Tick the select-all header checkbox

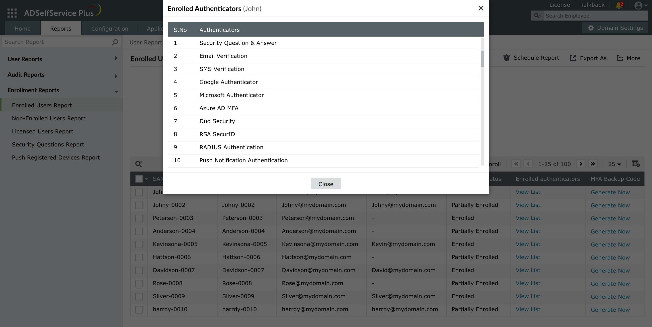click(x=139, y=179)
